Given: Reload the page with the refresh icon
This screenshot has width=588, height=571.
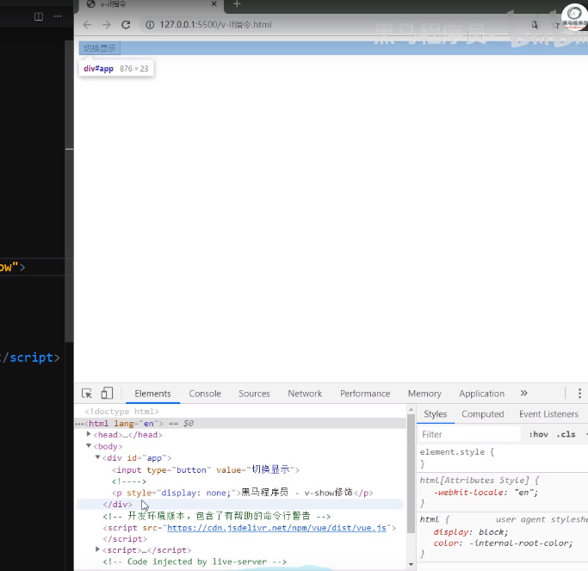Looking at the screenshot, I should [x=126, y=25].
